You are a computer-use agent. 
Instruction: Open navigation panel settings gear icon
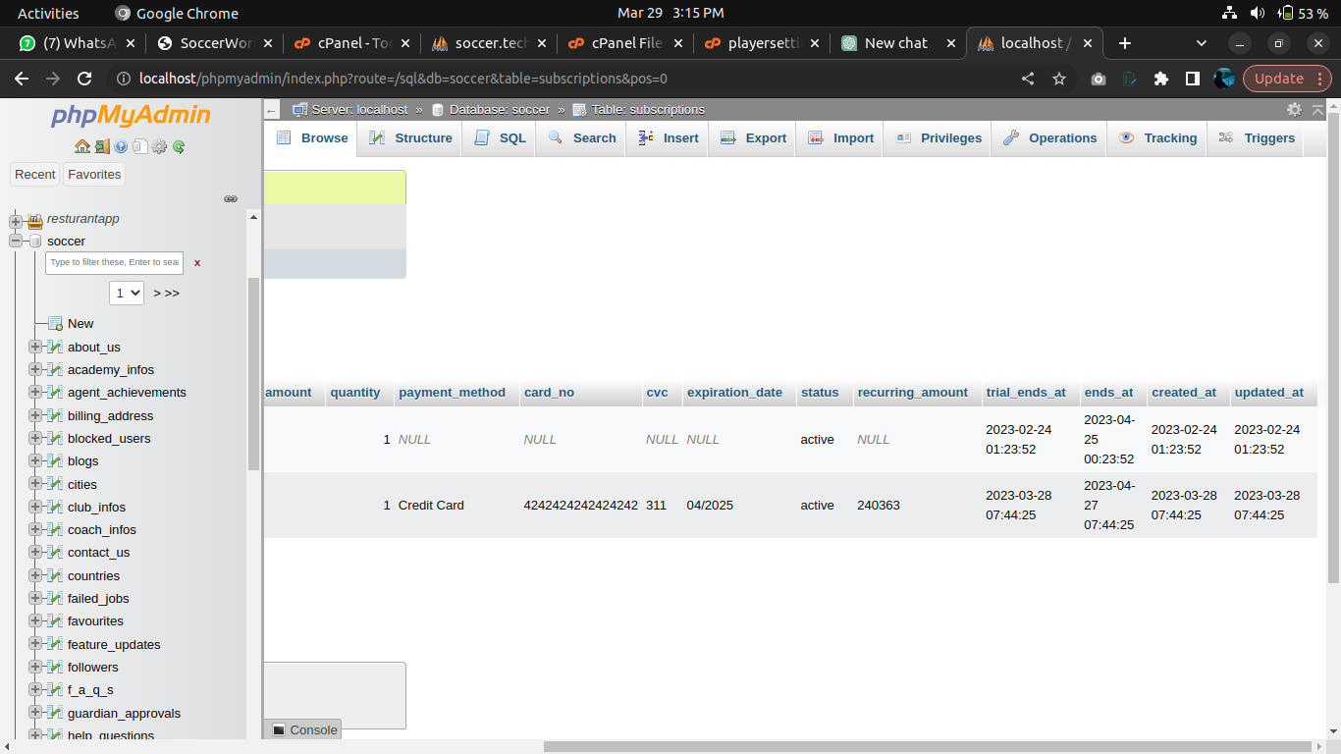click(x=159, y=147)
